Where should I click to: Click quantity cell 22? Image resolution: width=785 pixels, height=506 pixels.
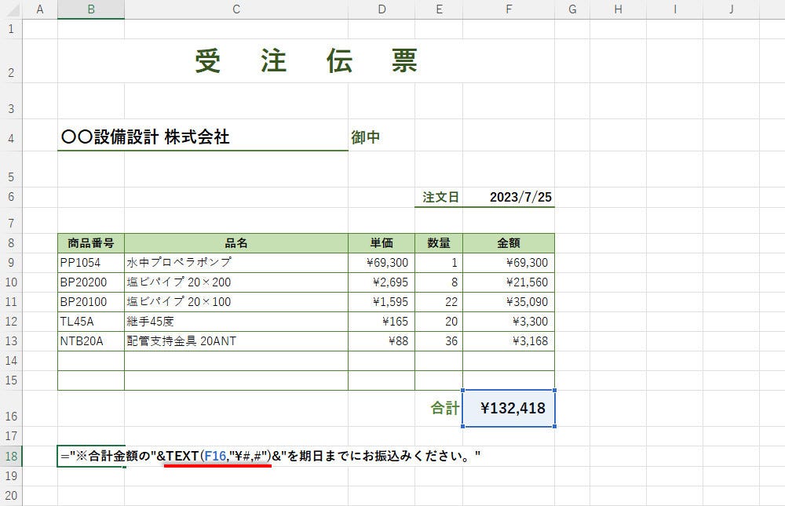click(x=439, y=302)
